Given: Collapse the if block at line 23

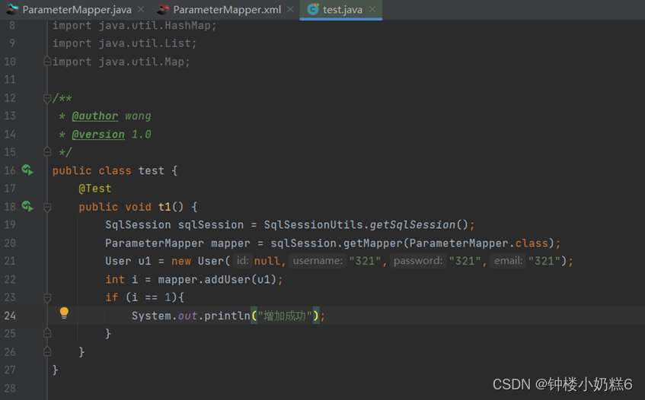Looking at the screenshot, I should click(x=47, y=297).
